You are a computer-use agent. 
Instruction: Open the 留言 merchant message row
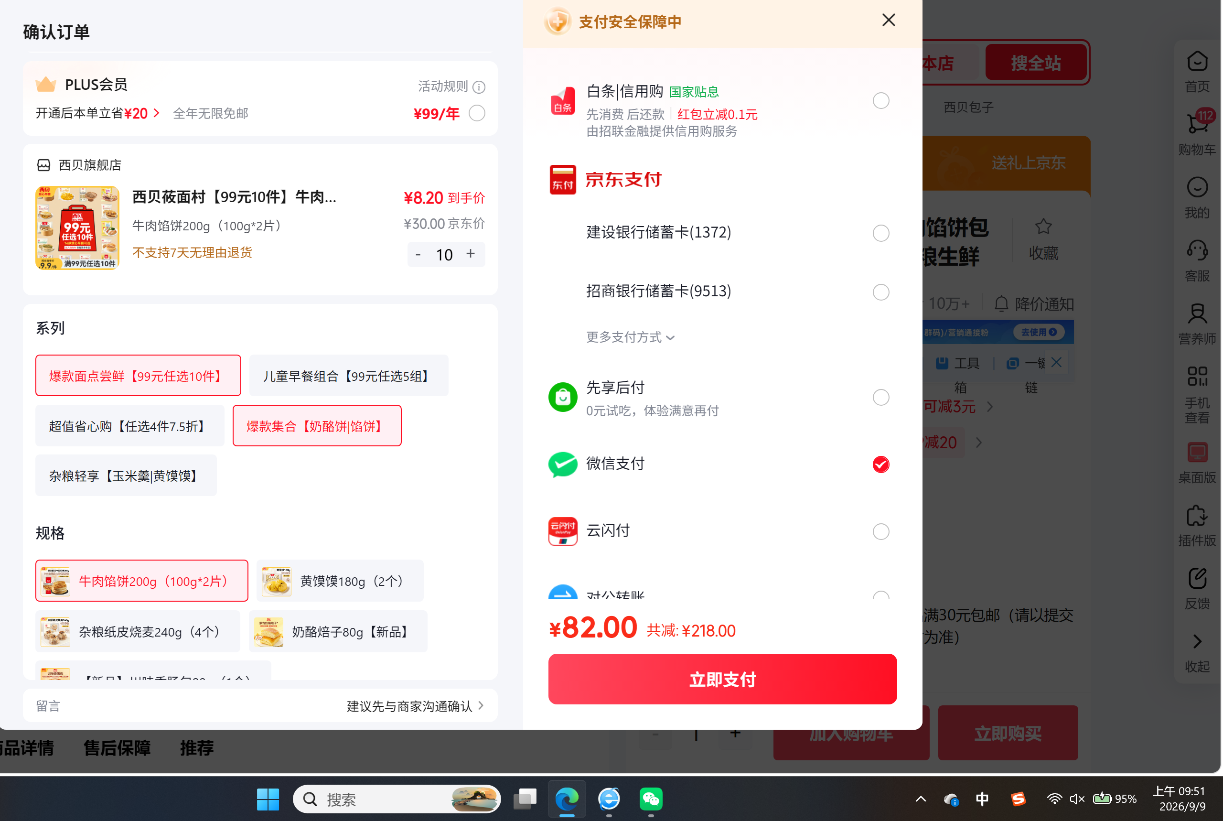[x=260, y=706]
